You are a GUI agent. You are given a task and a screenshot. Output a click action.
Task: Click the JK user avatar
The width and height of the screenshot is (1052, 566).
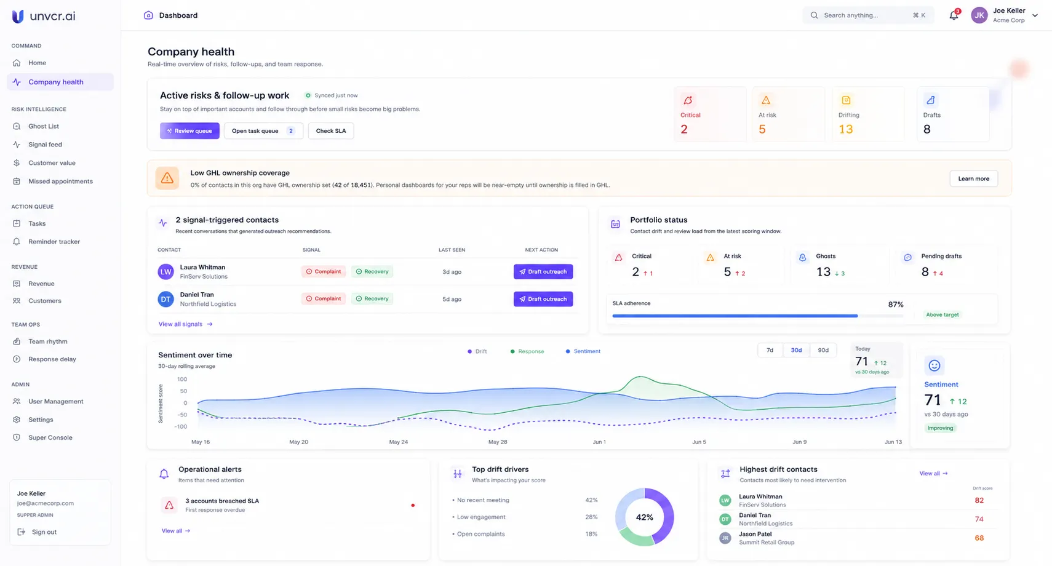(x=979, y=15)
